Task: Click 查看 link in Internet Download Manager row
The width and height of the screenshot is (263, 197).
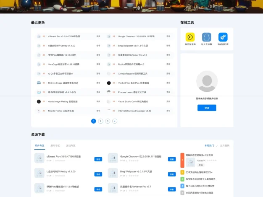Action: click(x=168, y=111)
